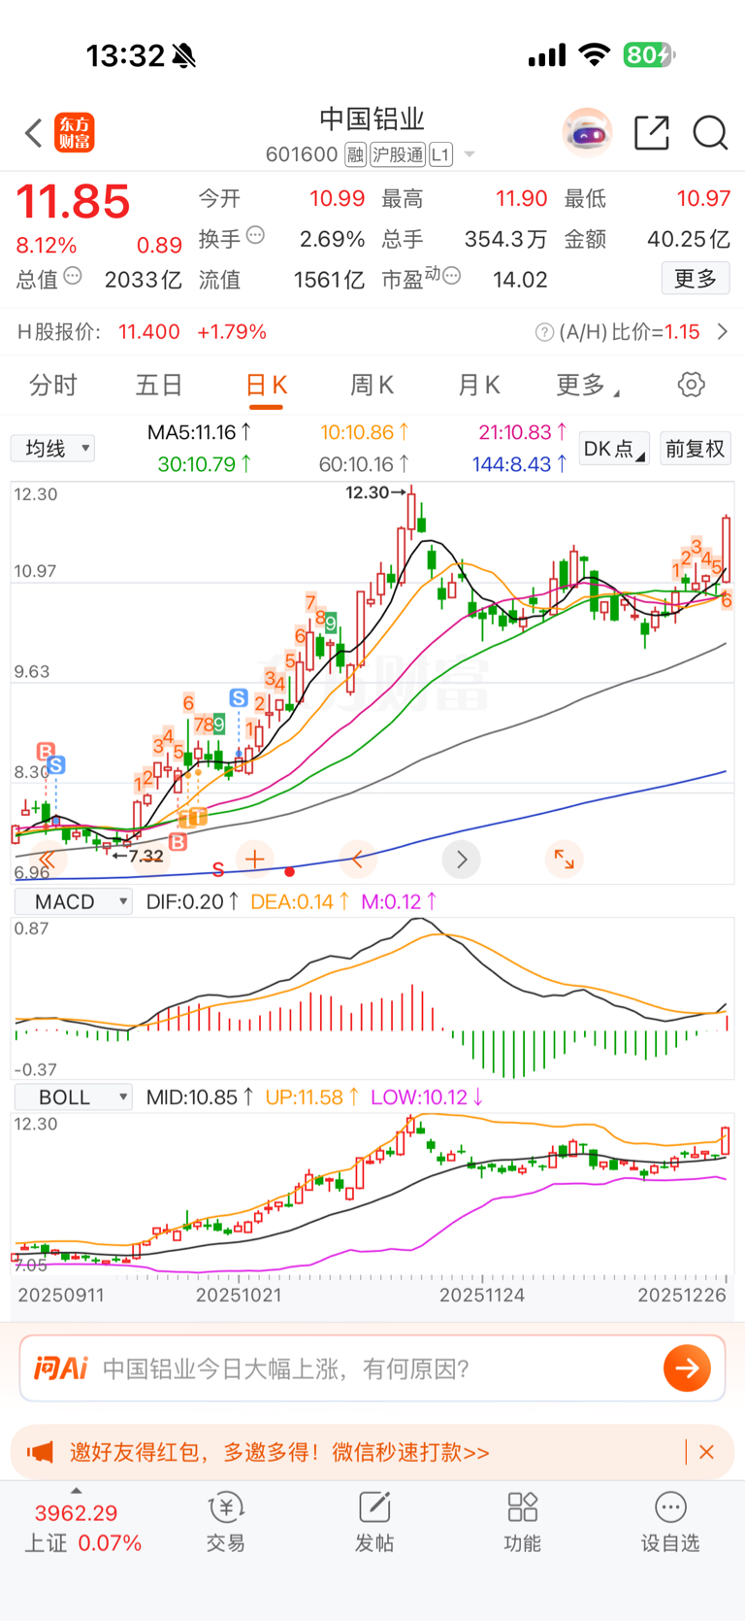Image resolution: width=745 pixels, height=1621 pixels.
Task: Expand the H股 price row chevron
Action: 723,332
